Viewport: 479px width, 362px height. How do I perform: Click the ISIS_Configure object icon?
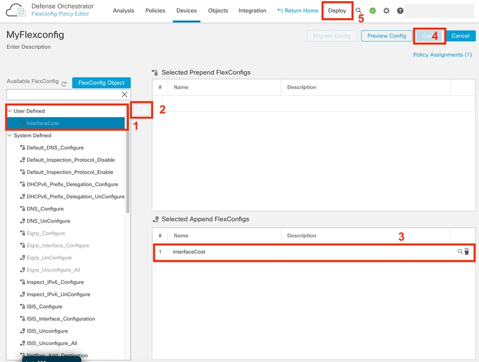[x=22, y=306]
